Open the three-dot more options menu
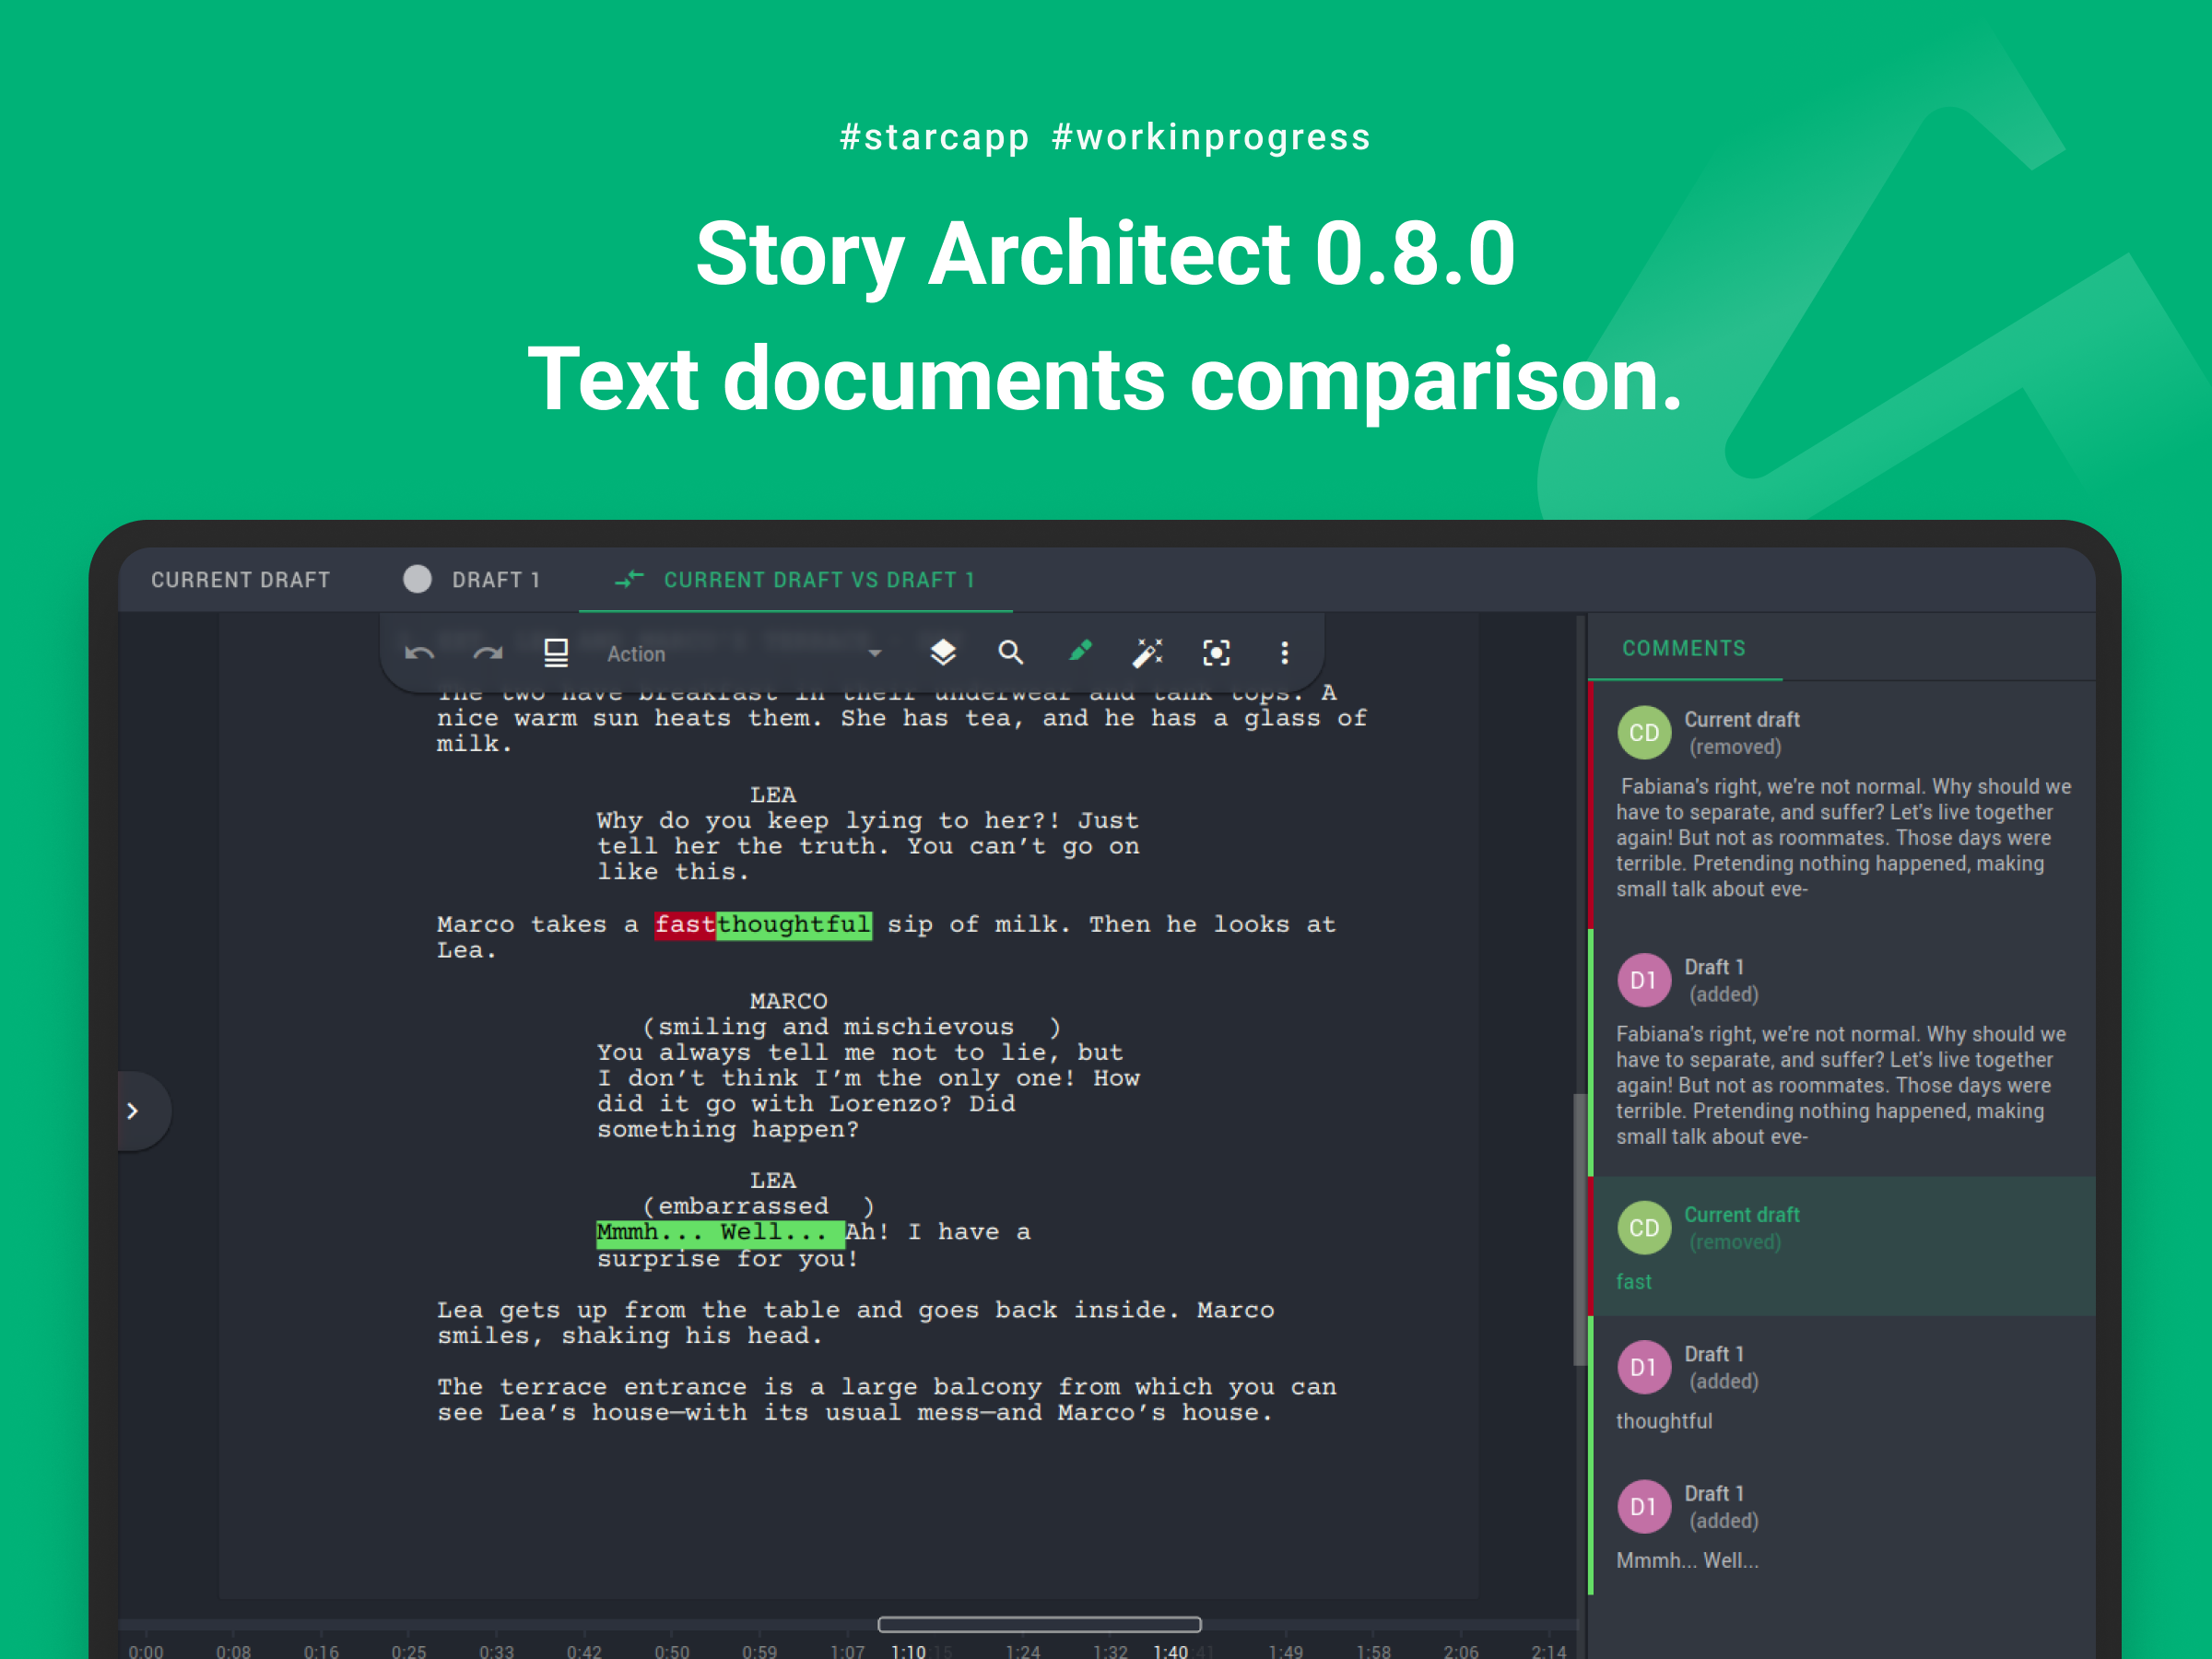The width and height of the screenshot is (2212, 1659). [x=1285, y=653]
